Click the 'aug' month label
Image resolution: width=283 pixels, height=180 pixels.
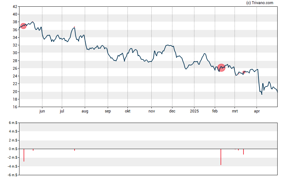click(85, 111)
